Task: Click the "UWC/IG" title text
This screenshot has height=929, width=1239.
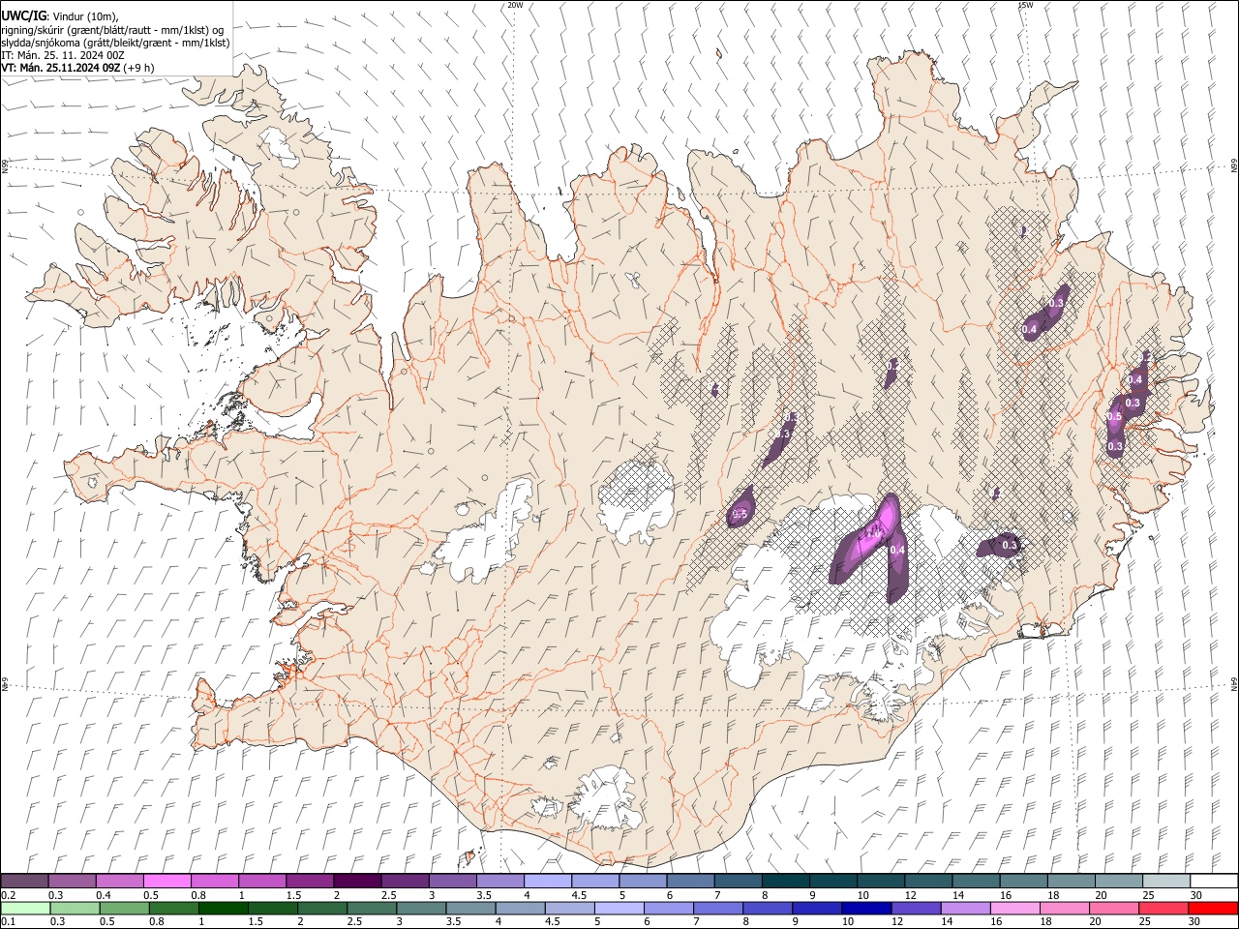Action: pos(22,15)
